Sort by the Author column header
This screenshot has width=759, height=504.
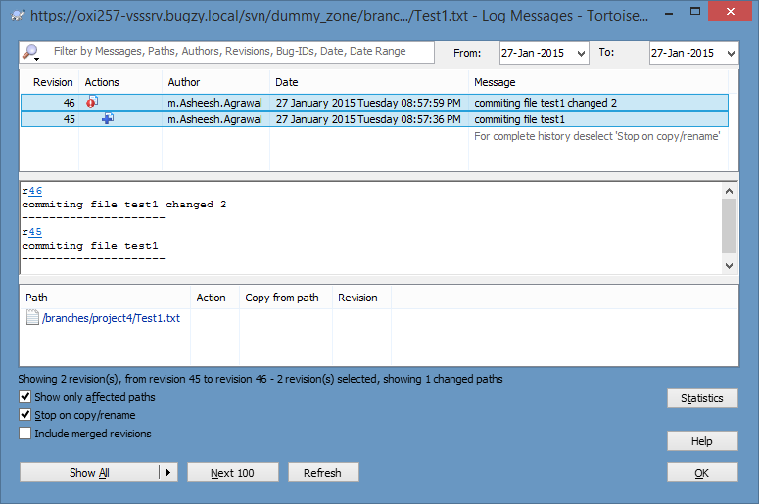pyautogui.click(x=215, y=82)
